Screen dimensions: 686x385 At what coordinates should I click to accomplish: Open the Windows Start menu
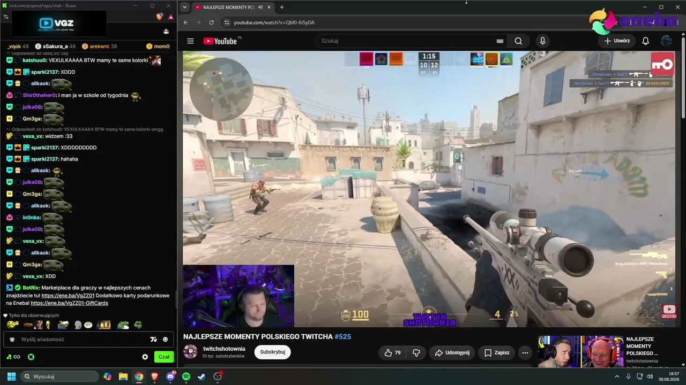11,376
